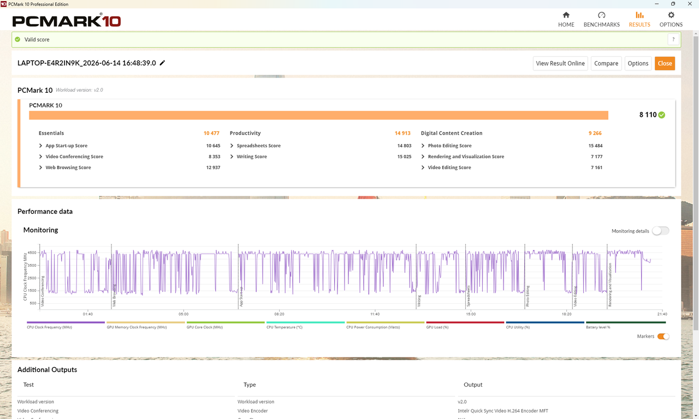Click the View Result Online button

tap(560, 63)
